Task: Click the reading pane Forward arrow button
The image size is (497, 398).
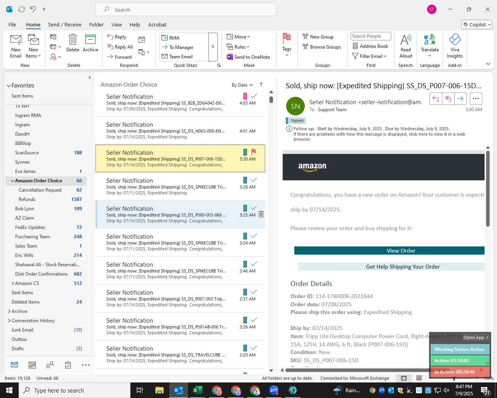Action: point(460,99)
